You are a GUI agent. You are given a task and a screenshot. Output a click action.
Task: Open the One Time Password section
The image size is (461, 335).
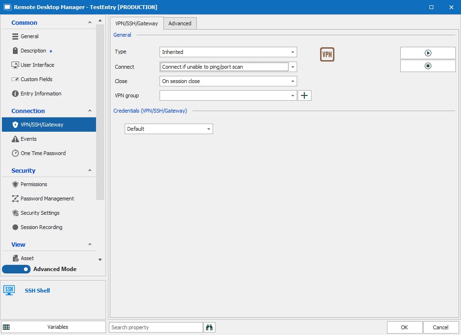point(43,153)
